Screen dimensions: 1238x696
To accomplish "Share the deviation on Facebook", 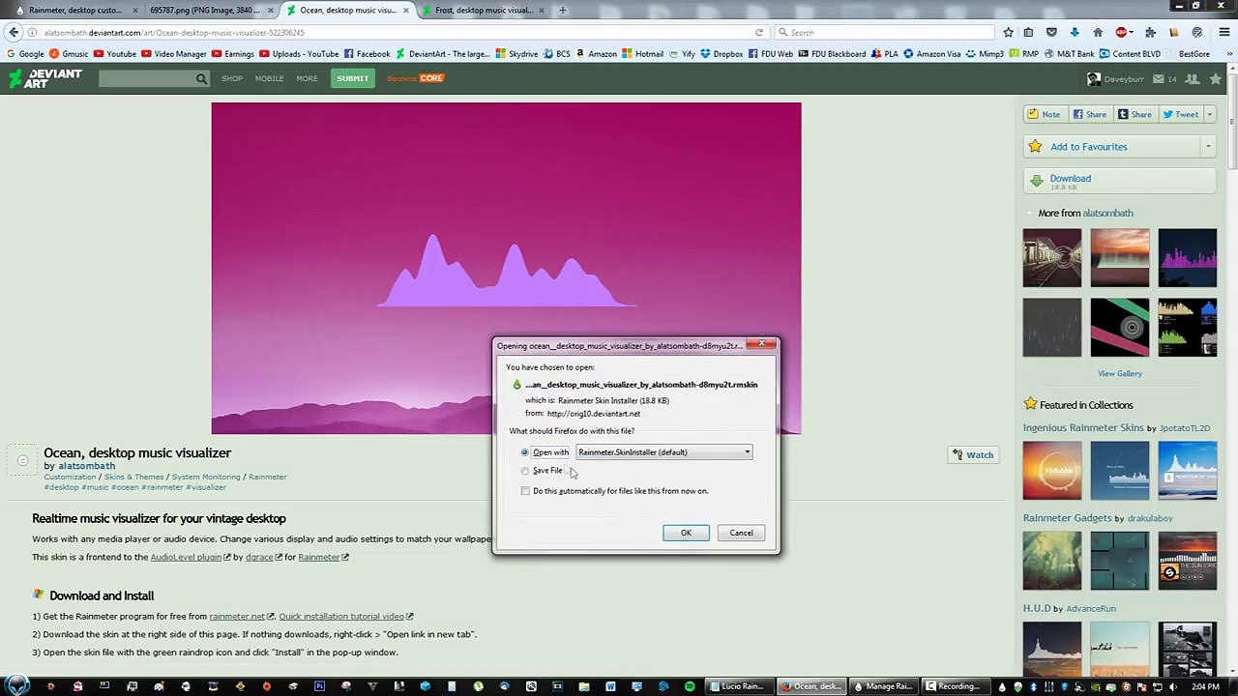I will [1089, 114].
